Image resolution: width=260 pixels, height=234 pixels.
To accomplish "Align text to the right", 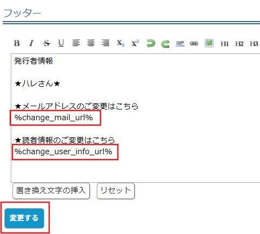I will click(105, 43).
